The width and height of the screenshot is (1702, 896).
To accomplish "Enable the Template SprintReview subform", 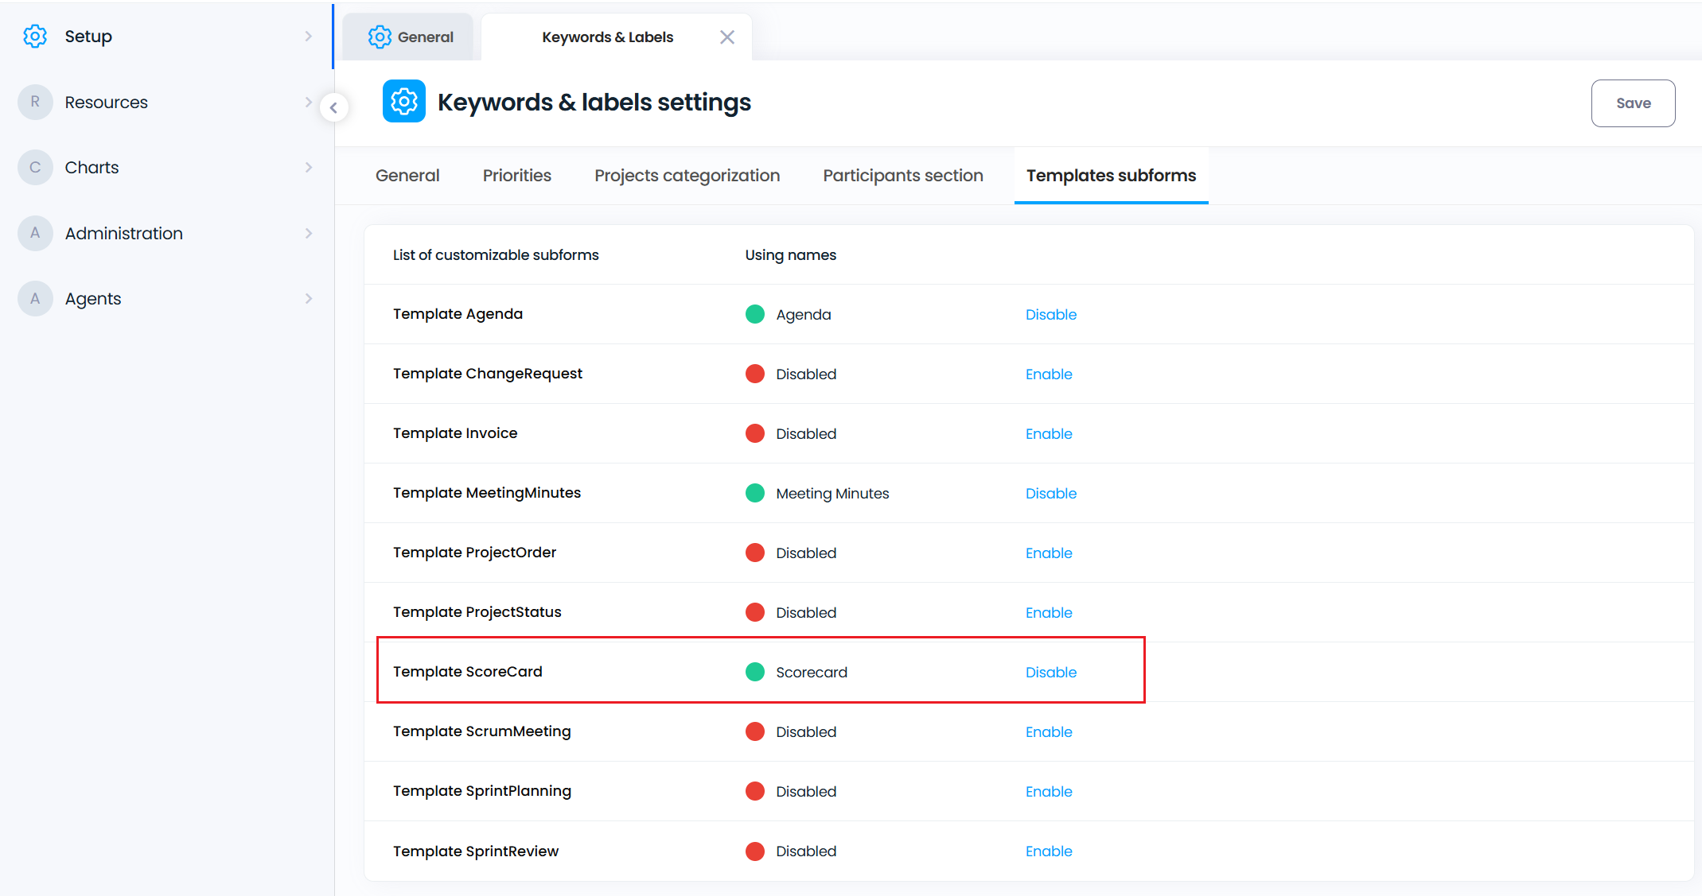I will tap(1048, 851).
